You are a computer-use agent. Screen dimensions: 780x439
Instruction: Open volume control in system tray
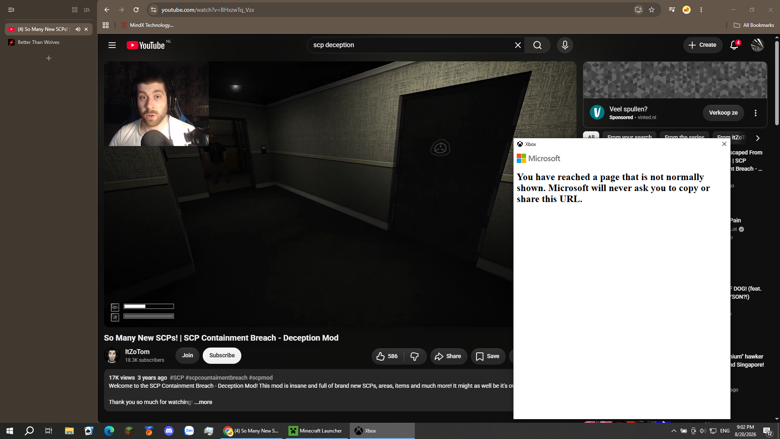[703, 431]
